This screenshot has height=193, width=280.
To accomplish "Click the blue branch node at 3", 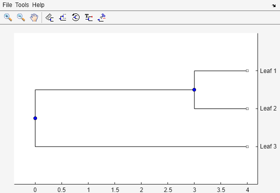I will (194, 89).
